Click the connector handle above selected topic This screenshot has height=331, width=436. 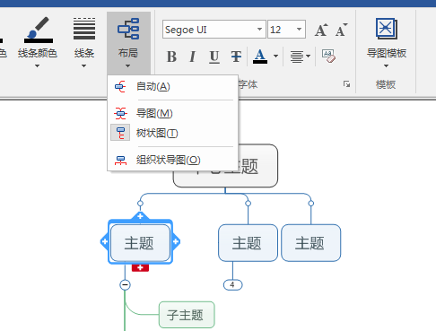pos(140,204)
